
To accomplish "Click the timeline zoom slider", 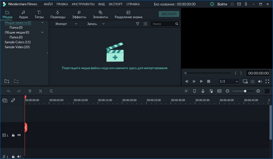I will tap(243, 91).
